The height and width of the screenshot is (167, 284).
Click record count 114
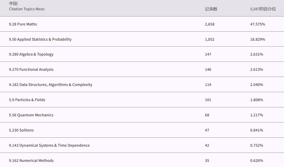[x=208, y=85]
